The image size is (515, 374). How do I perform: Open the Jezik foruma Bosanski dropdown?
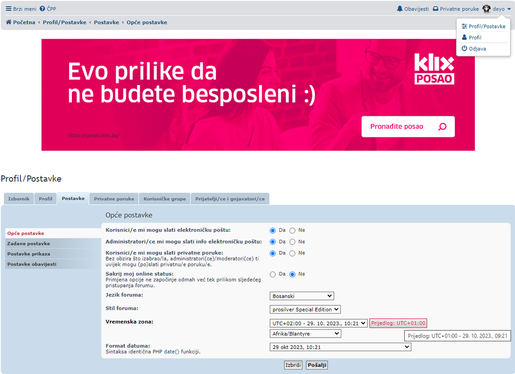click(x=302, y=296)
